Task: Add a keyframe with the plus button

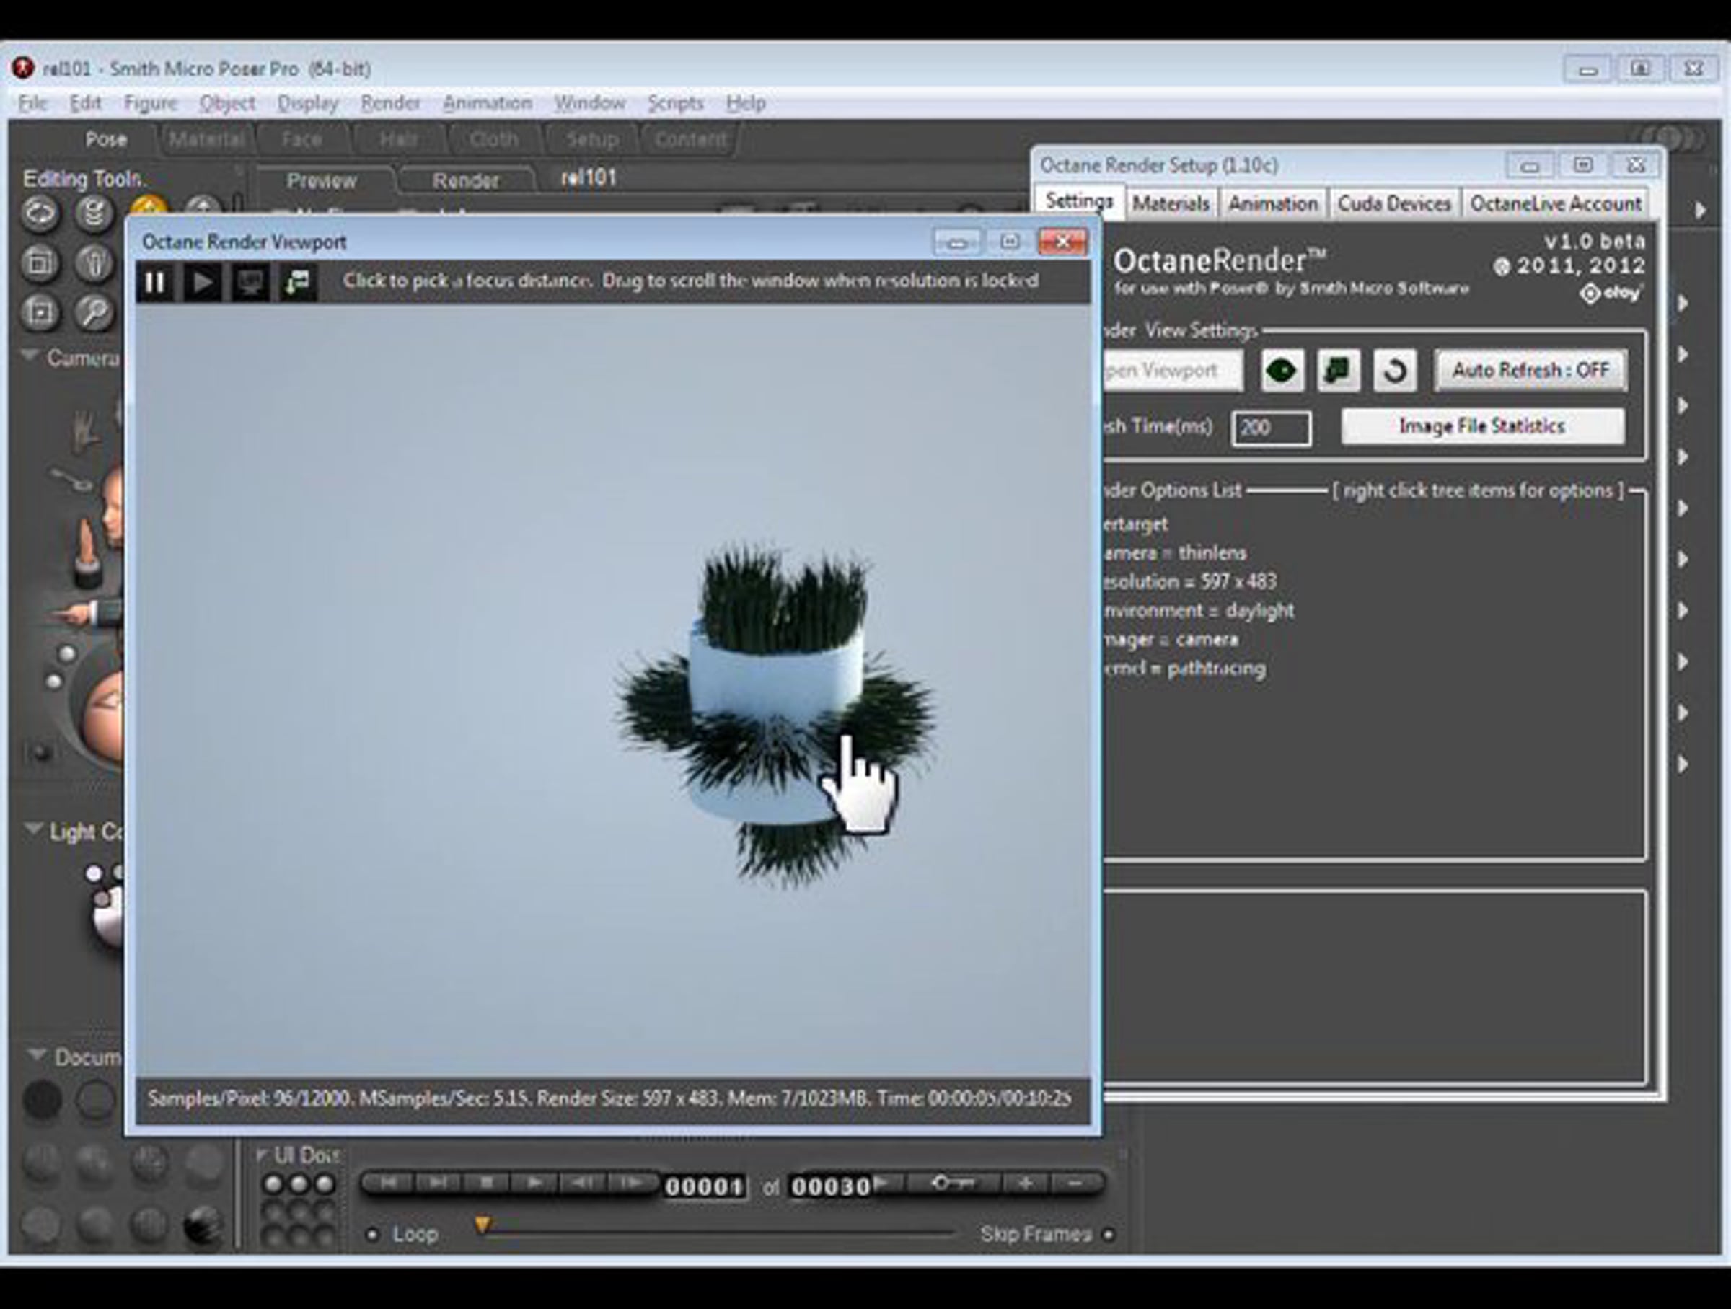Action: click(1025, 1183)
